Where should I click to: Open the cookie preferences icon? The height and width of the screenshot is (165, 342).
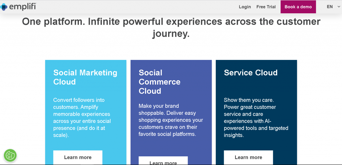point(10,155)
